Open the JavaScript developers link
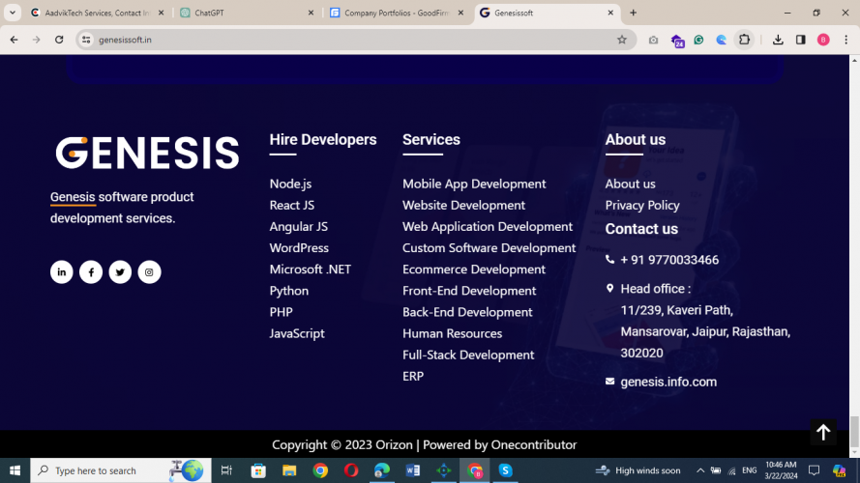Screen dimensions: 860x483 pos(297,333)
